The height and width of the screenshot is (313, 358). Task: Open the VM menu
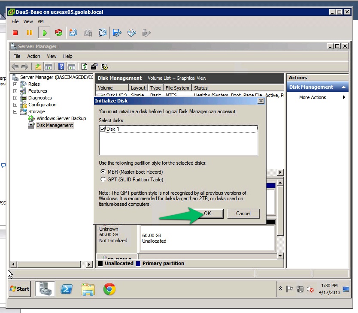[x=40, y=21]
